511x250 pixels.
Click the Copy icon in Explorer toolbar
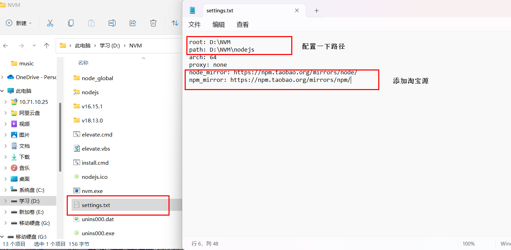click(x=71, y=23)
